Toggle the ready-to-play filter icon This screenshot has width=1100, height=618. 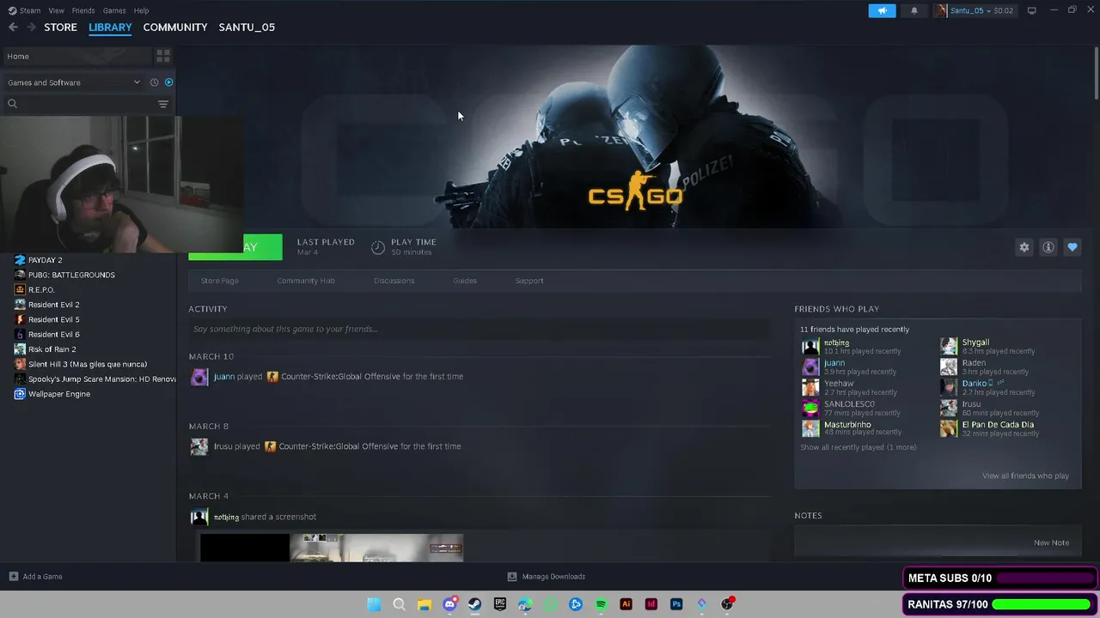pyautogui.click(x=168, y=82)
